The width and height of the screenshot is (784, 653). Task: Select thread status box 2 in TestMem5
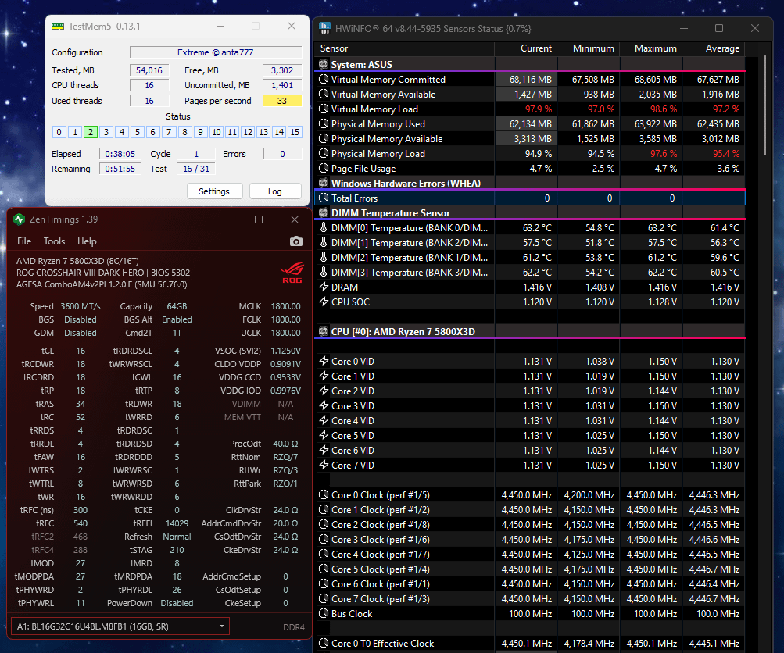[91, 132]
